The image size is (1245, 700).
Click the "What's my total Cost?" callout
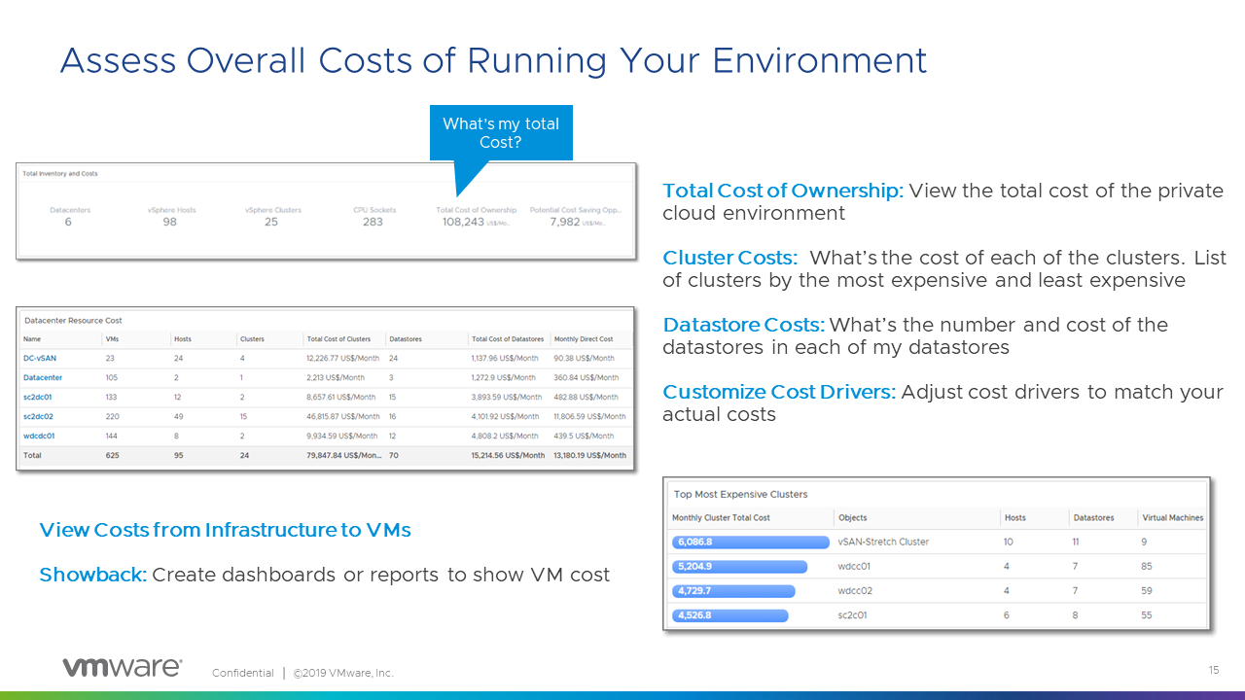point(501,133)
